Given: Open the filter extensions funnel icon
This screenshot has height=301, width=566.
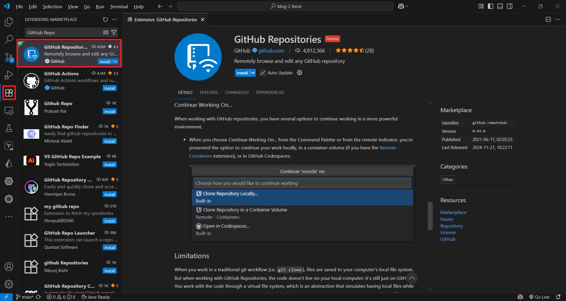Looking at the screenshot, I should point(114,32).
